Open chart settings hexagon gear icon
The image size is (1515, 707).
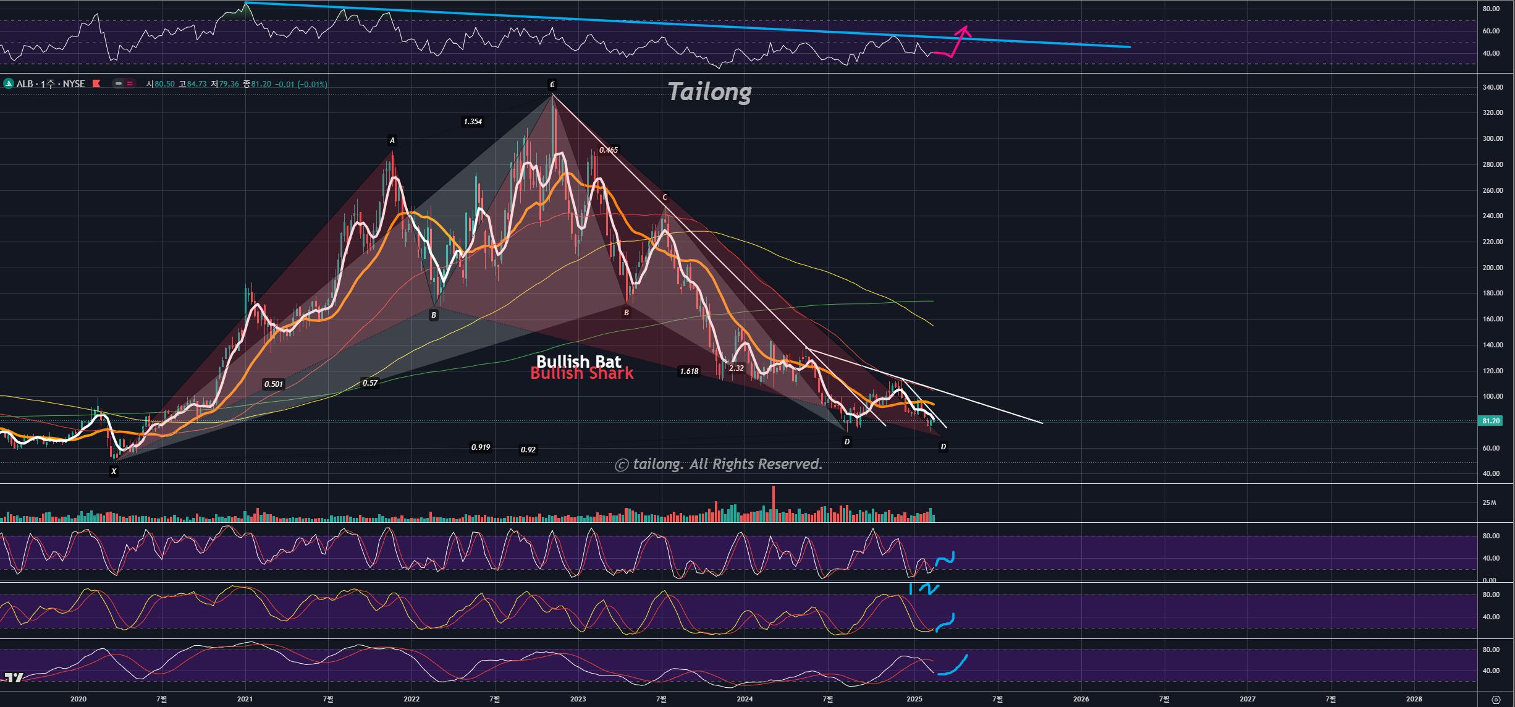[x=1496, y=700]
